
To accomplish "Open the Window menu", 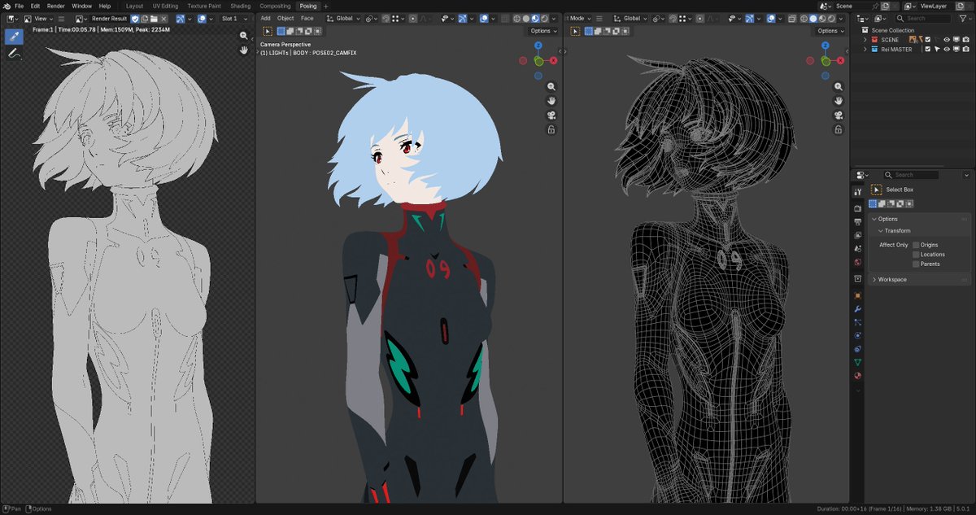I will [x=81, y=6].
